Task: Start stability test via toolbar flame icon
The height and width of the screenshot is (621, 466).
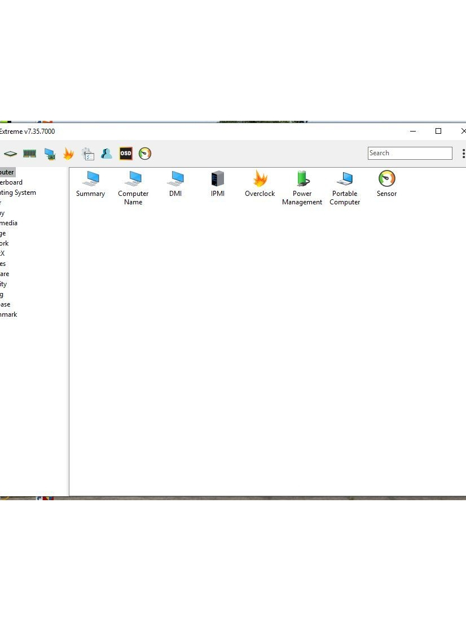Action: tap(68, 154)
